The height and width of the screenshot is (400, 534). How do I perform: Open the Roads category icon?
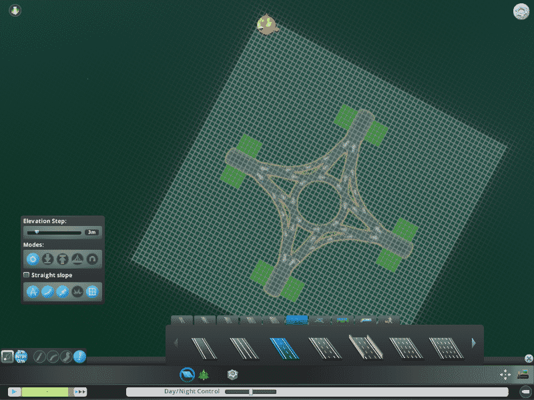pos(188,375)
